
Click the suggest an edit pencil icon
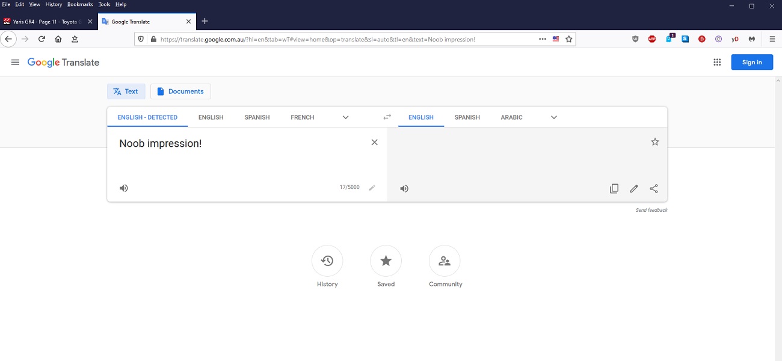point(633,189)
